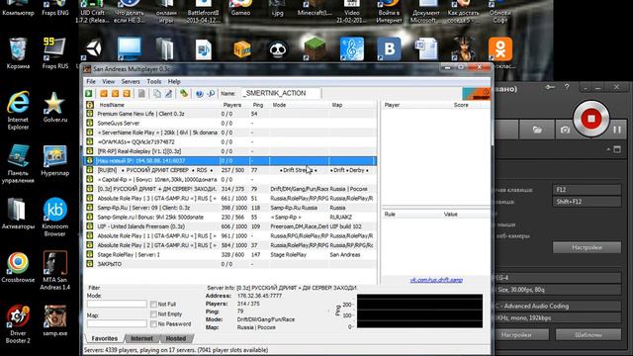Click the Mode filter input field
Viewport: 633px width, 356px height.
tap(117, 304)
